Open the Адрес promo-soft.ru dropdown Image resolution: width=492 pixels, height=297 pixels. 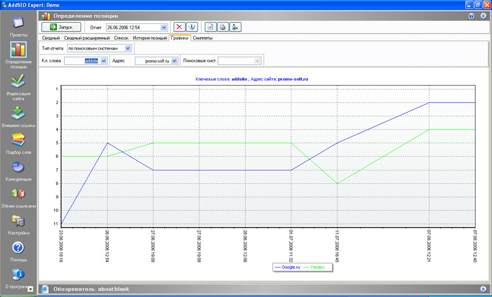[x=174, y=61]
